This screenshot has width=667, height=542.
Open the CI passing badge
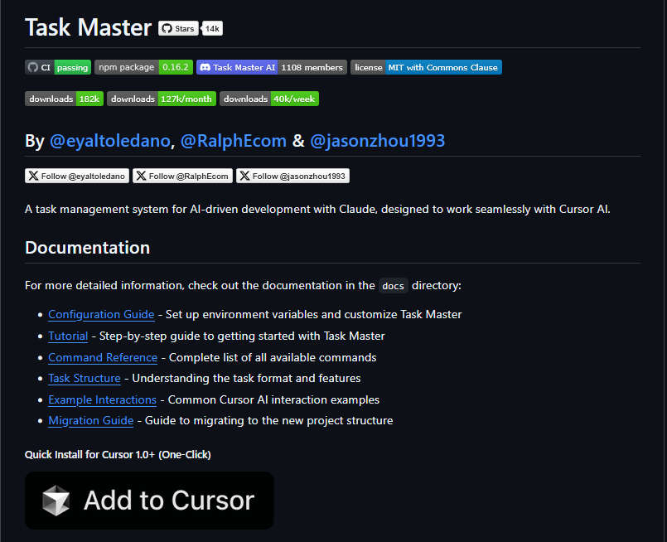(58, 67)
